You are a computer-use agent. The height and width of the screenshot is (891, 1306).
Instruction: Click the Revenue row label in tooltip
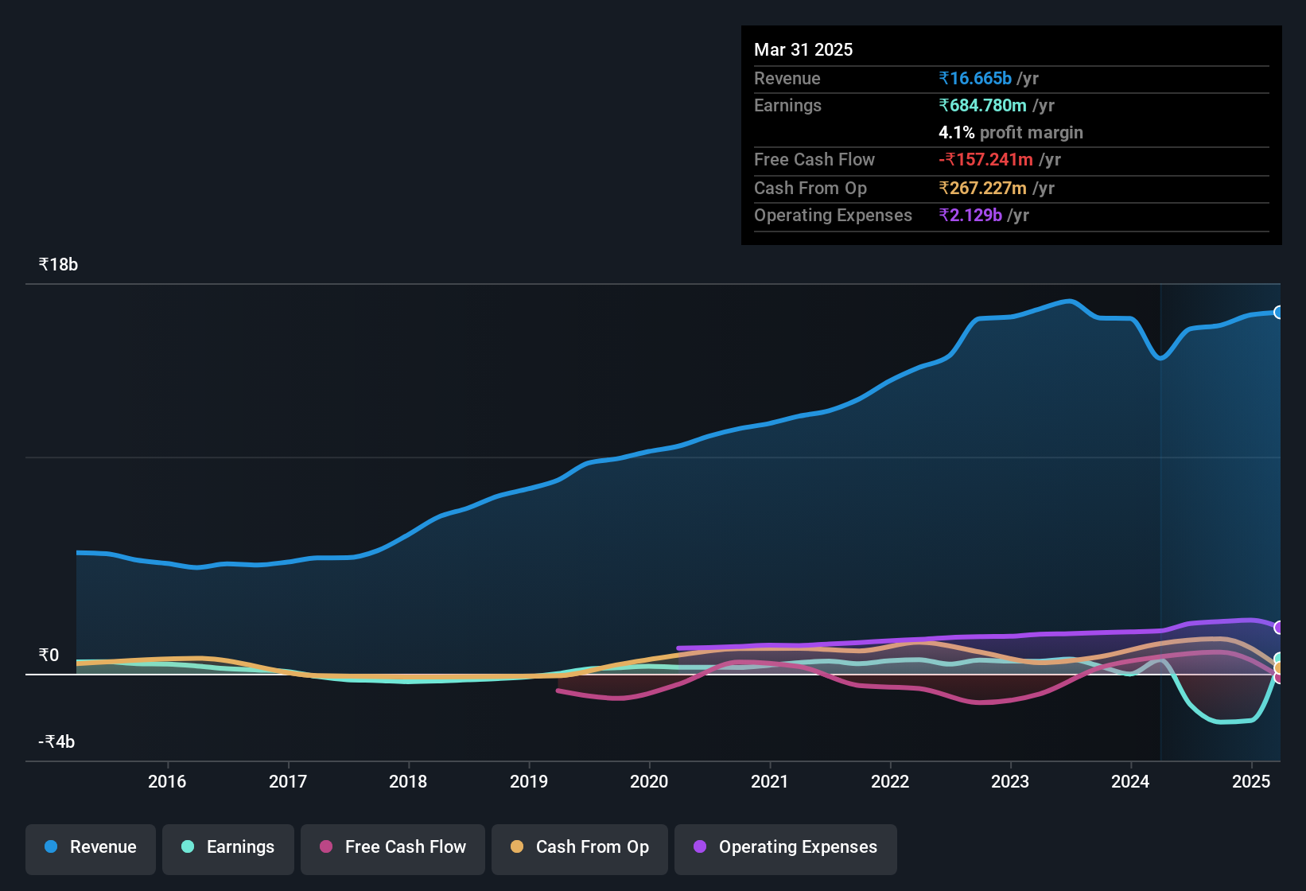pyautogui.click(x=787, y=78)
